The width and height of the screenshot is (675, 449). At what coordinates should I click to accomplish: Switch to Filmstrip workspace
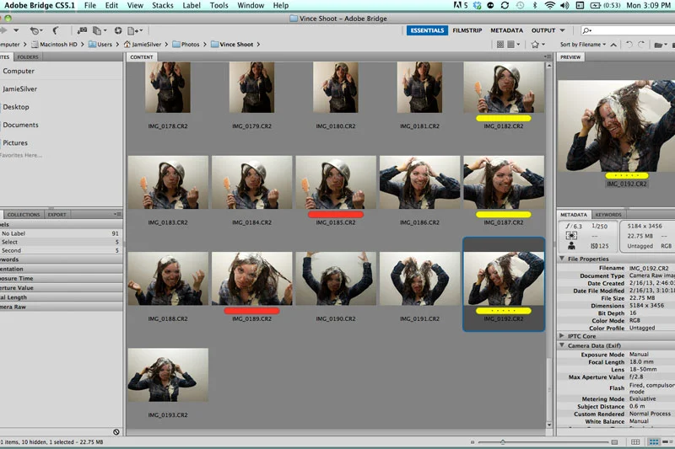tap(467, 30)
